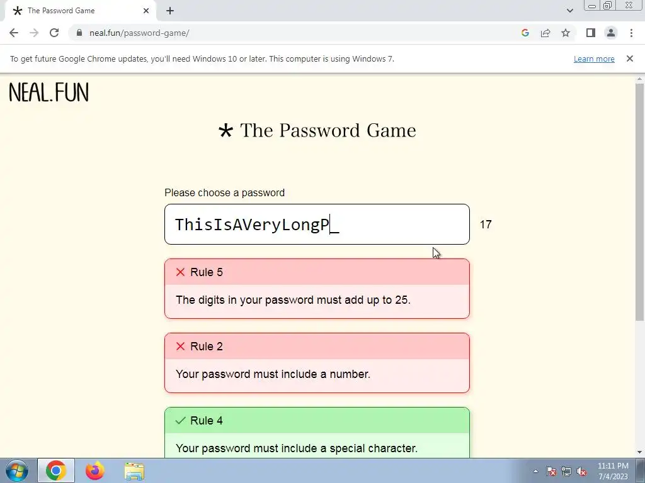This screenshot has width=645, height=483.
Task: Click the password input field
Action: point(317,225)
